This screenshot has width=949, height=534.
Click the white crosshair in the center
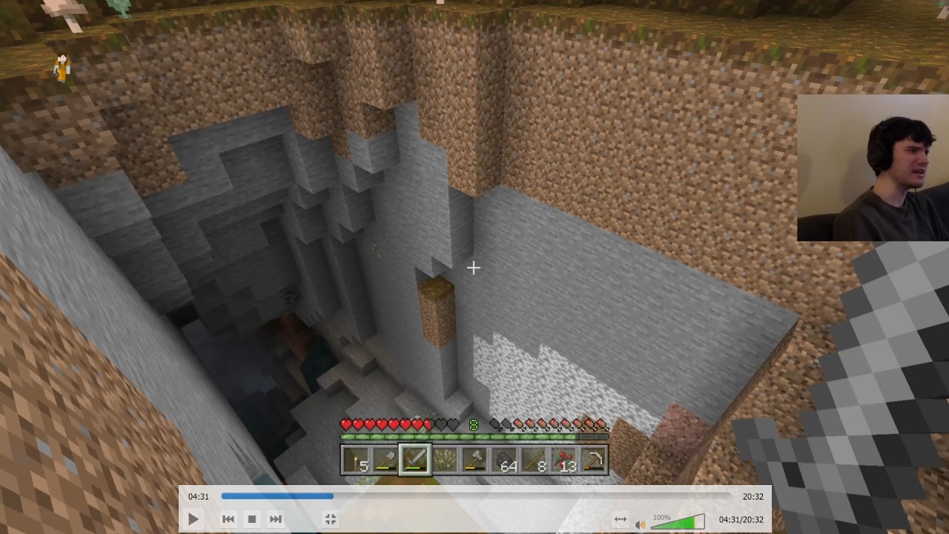tap(474, 268)
